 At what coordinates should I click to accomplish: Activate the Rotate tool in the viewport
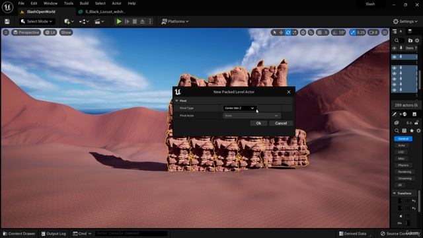click(x=288, y=32)
